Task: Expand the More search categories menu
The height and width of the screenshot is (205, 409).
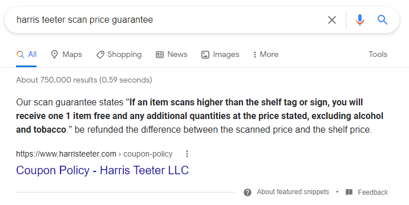Action: click(266, 55)
